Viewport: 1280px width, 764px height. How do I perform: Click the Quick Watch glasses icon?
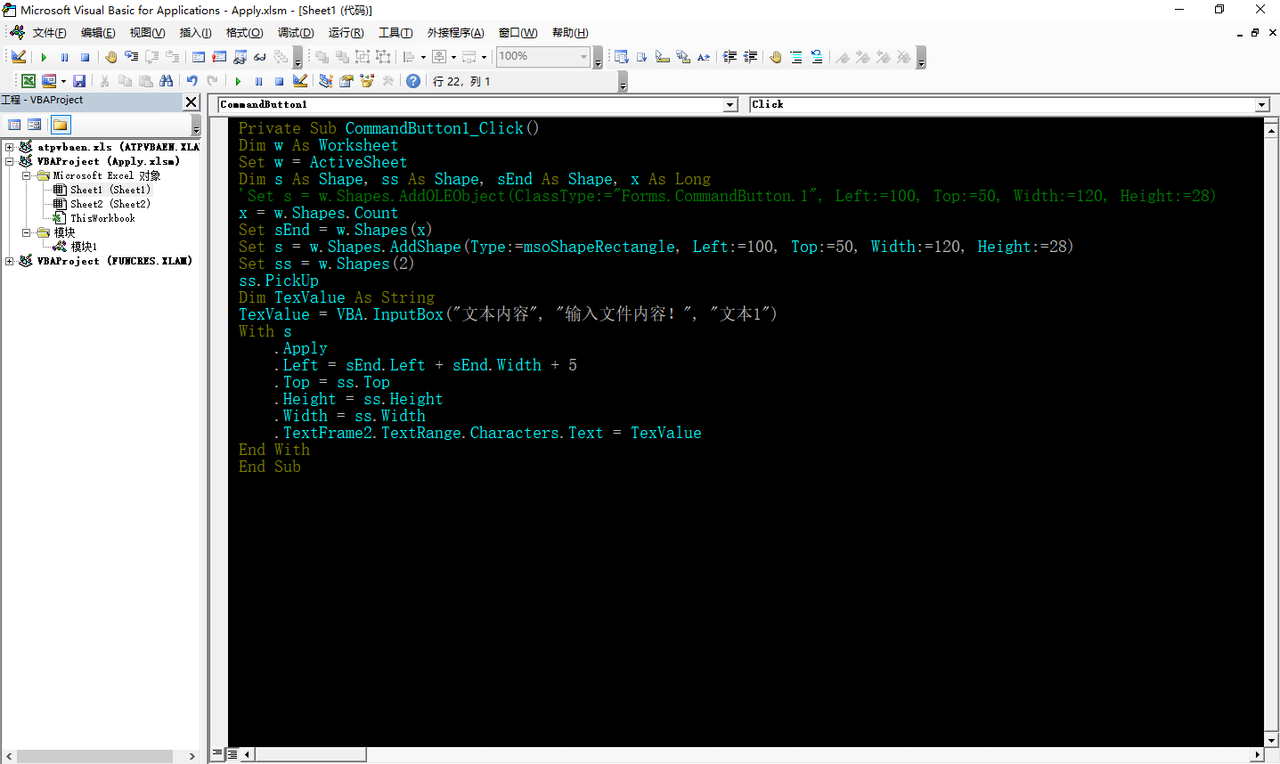[x=260, y=57]
